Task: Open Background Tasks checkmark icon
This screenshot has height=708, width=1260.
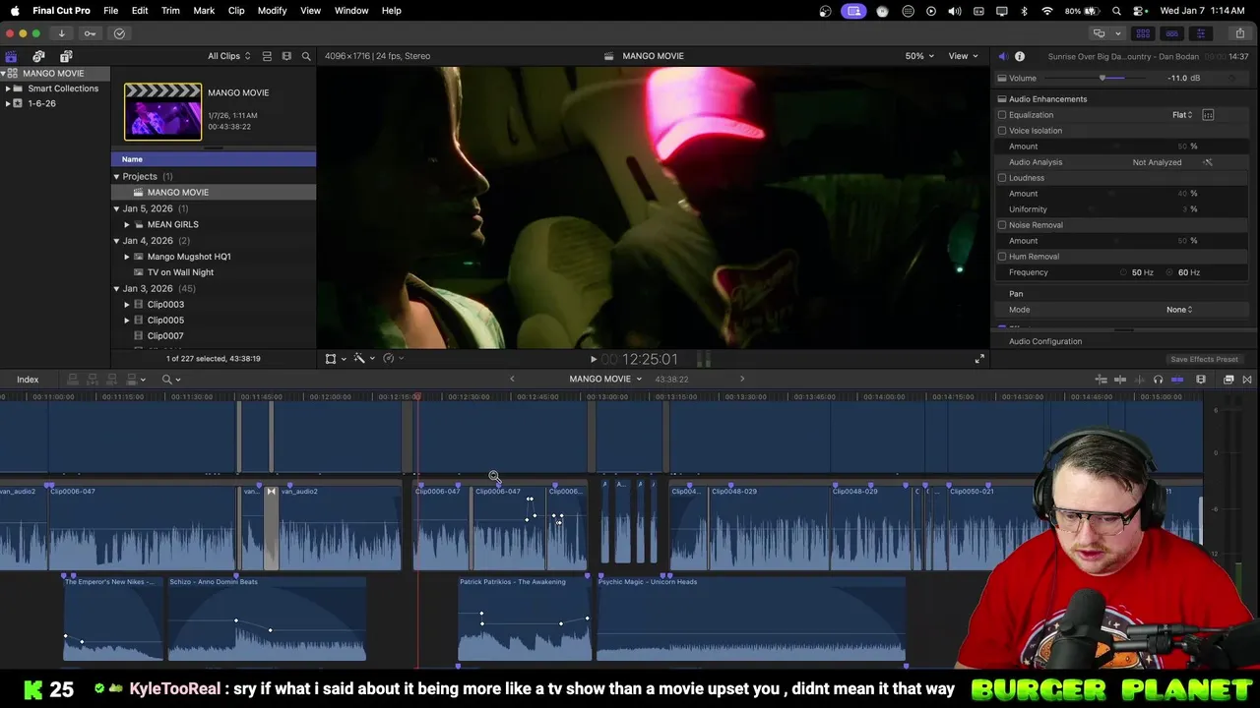Action: click(x=119, y=33)
